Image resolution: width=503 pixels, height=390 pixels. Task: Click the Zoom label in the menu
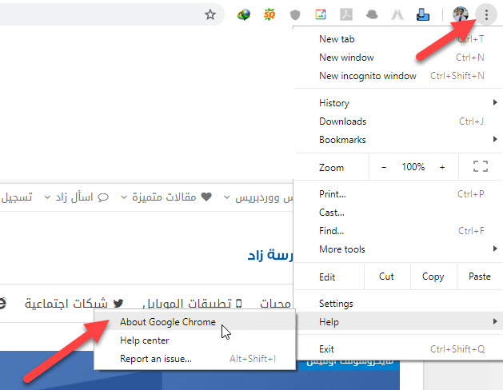click(331, 168)
